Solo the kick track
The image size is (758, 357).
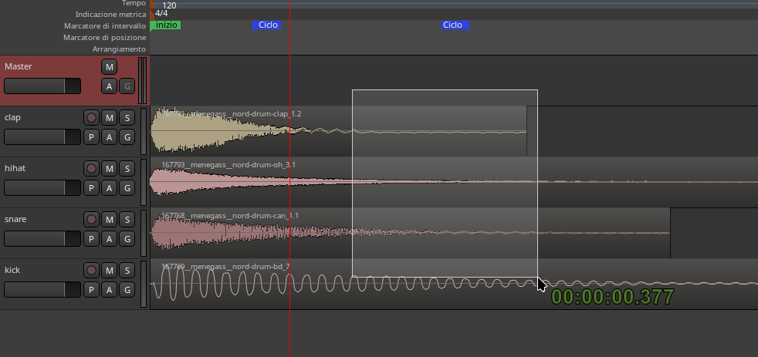coord(127,271)
